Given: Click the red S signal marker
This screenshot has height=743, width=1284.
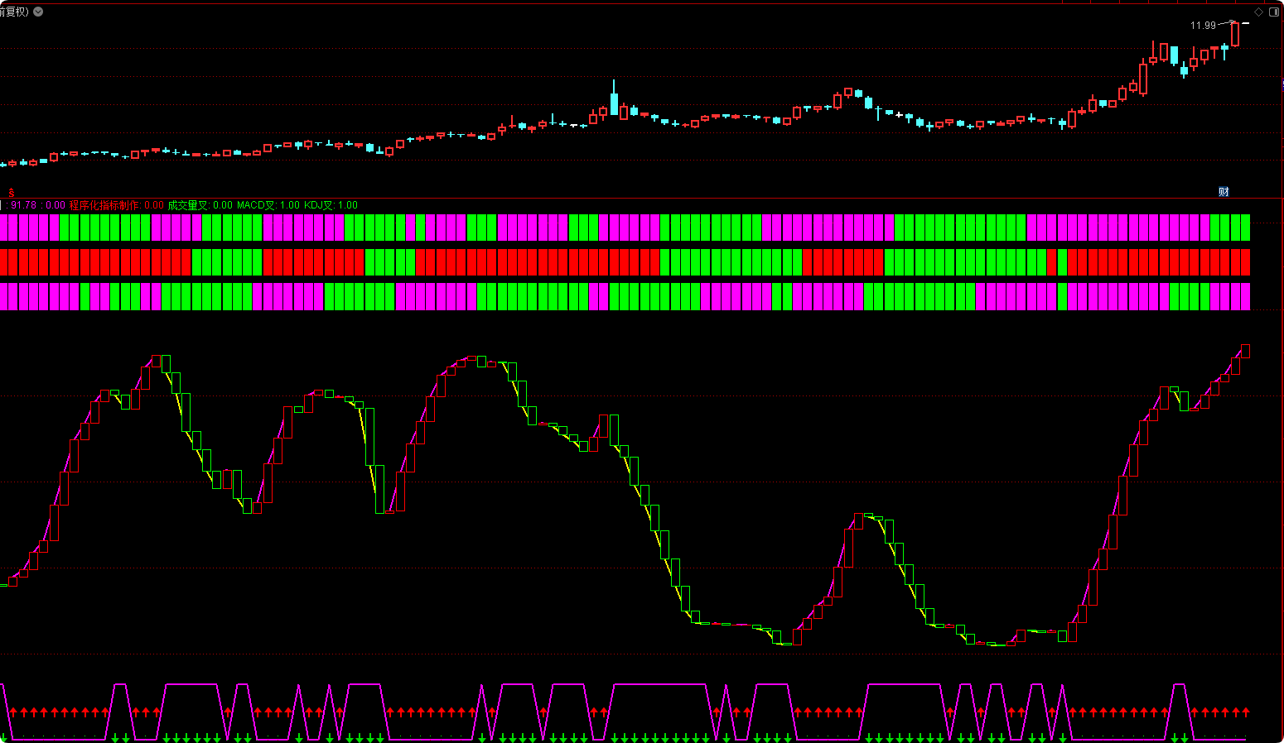Looking at the screenshot, I should pos(12,192).
